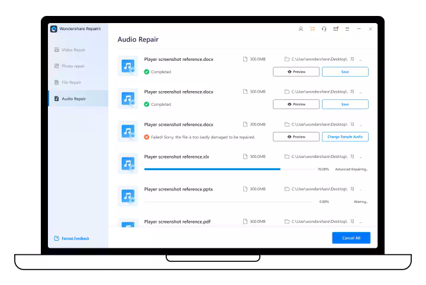The width and height of the screenshot is (426, 285).
Task: Click the Wondershare Repairit logo icon
Action: point(54,29)
